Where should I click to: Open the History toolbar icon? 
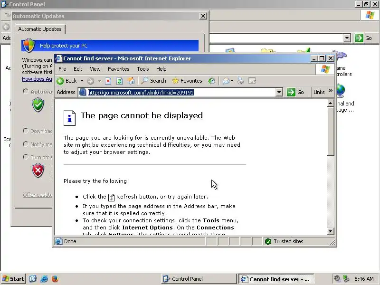pyautogui.click(x=211, y=81)
